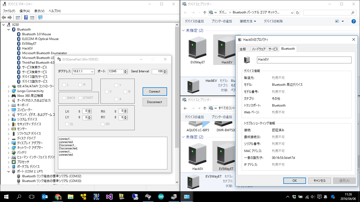
Task: Open the taskbar search magnifier
Action: (x=19, y=196)
